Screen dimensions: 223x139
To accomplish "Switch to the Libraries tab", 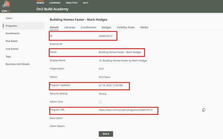I will point(70,27).
